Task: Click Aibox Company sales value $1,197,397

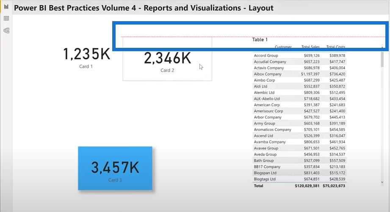Action: [x=310, y=74]
